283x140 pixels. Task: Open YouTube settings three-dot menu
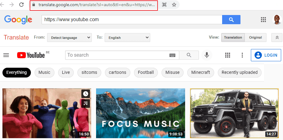pyautogui.click(x=242, y=55)
